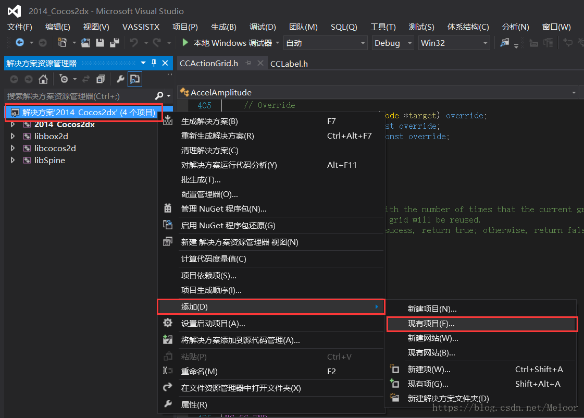Click the Collapse All icon in Solution Explorer
The height and width of the screenshot is (418, 584).
click(101, 79)
